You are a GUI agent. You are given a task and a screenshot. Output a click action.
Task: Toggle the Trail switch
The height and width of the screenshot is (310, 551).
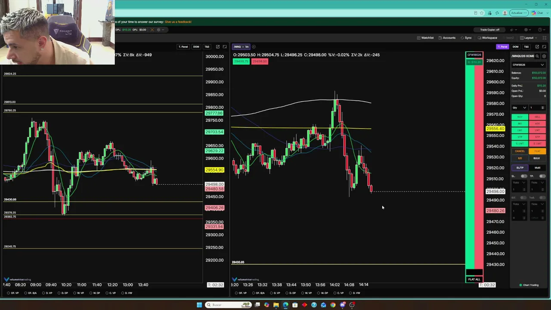click(x=542, y=198)
